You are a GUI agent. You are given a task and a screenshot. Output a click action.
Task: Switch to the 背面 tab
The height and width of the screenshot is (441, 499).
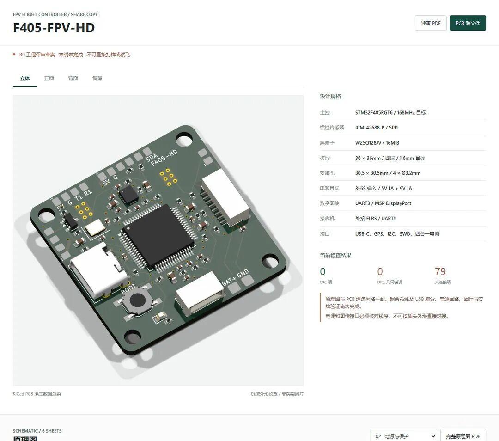[73, 78]
